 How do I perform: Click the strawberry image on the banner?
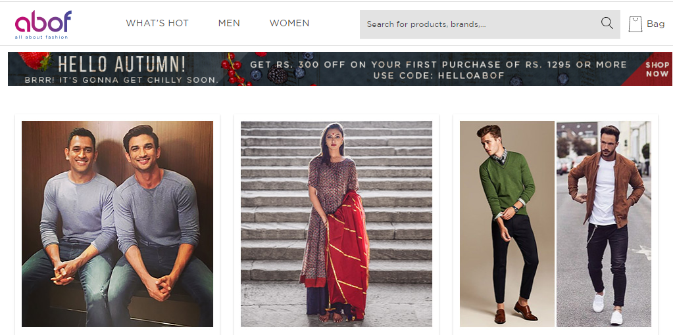34,60
